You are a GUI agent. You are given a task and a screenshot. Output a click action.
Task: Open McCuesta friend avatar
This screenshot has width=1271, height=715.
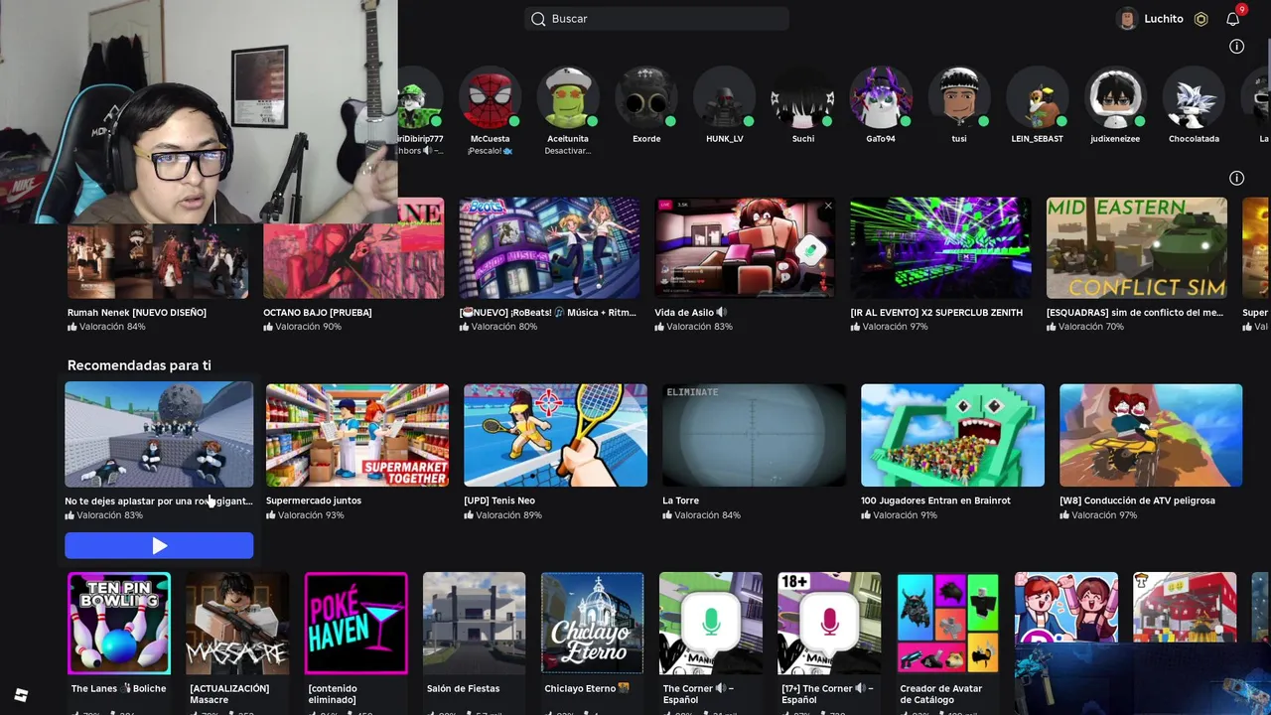click(490, 98)
